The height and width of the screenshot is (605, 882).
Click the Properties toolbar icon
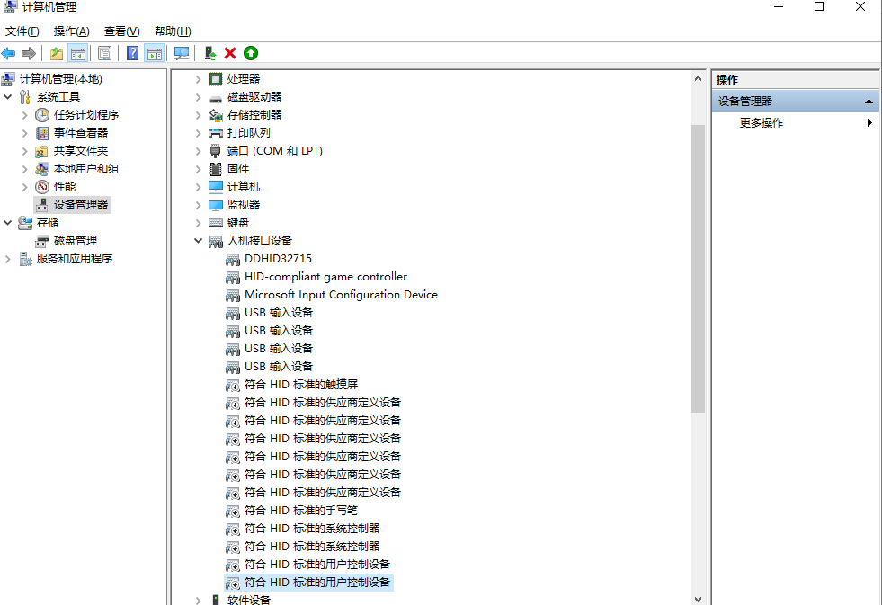click(104, 53)
